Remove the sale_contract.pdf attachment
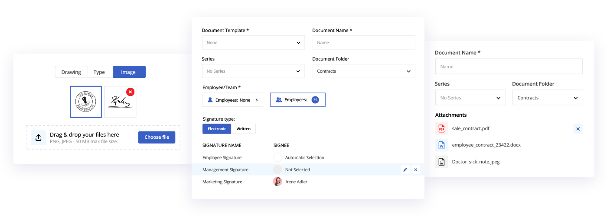 click(578, 129)
